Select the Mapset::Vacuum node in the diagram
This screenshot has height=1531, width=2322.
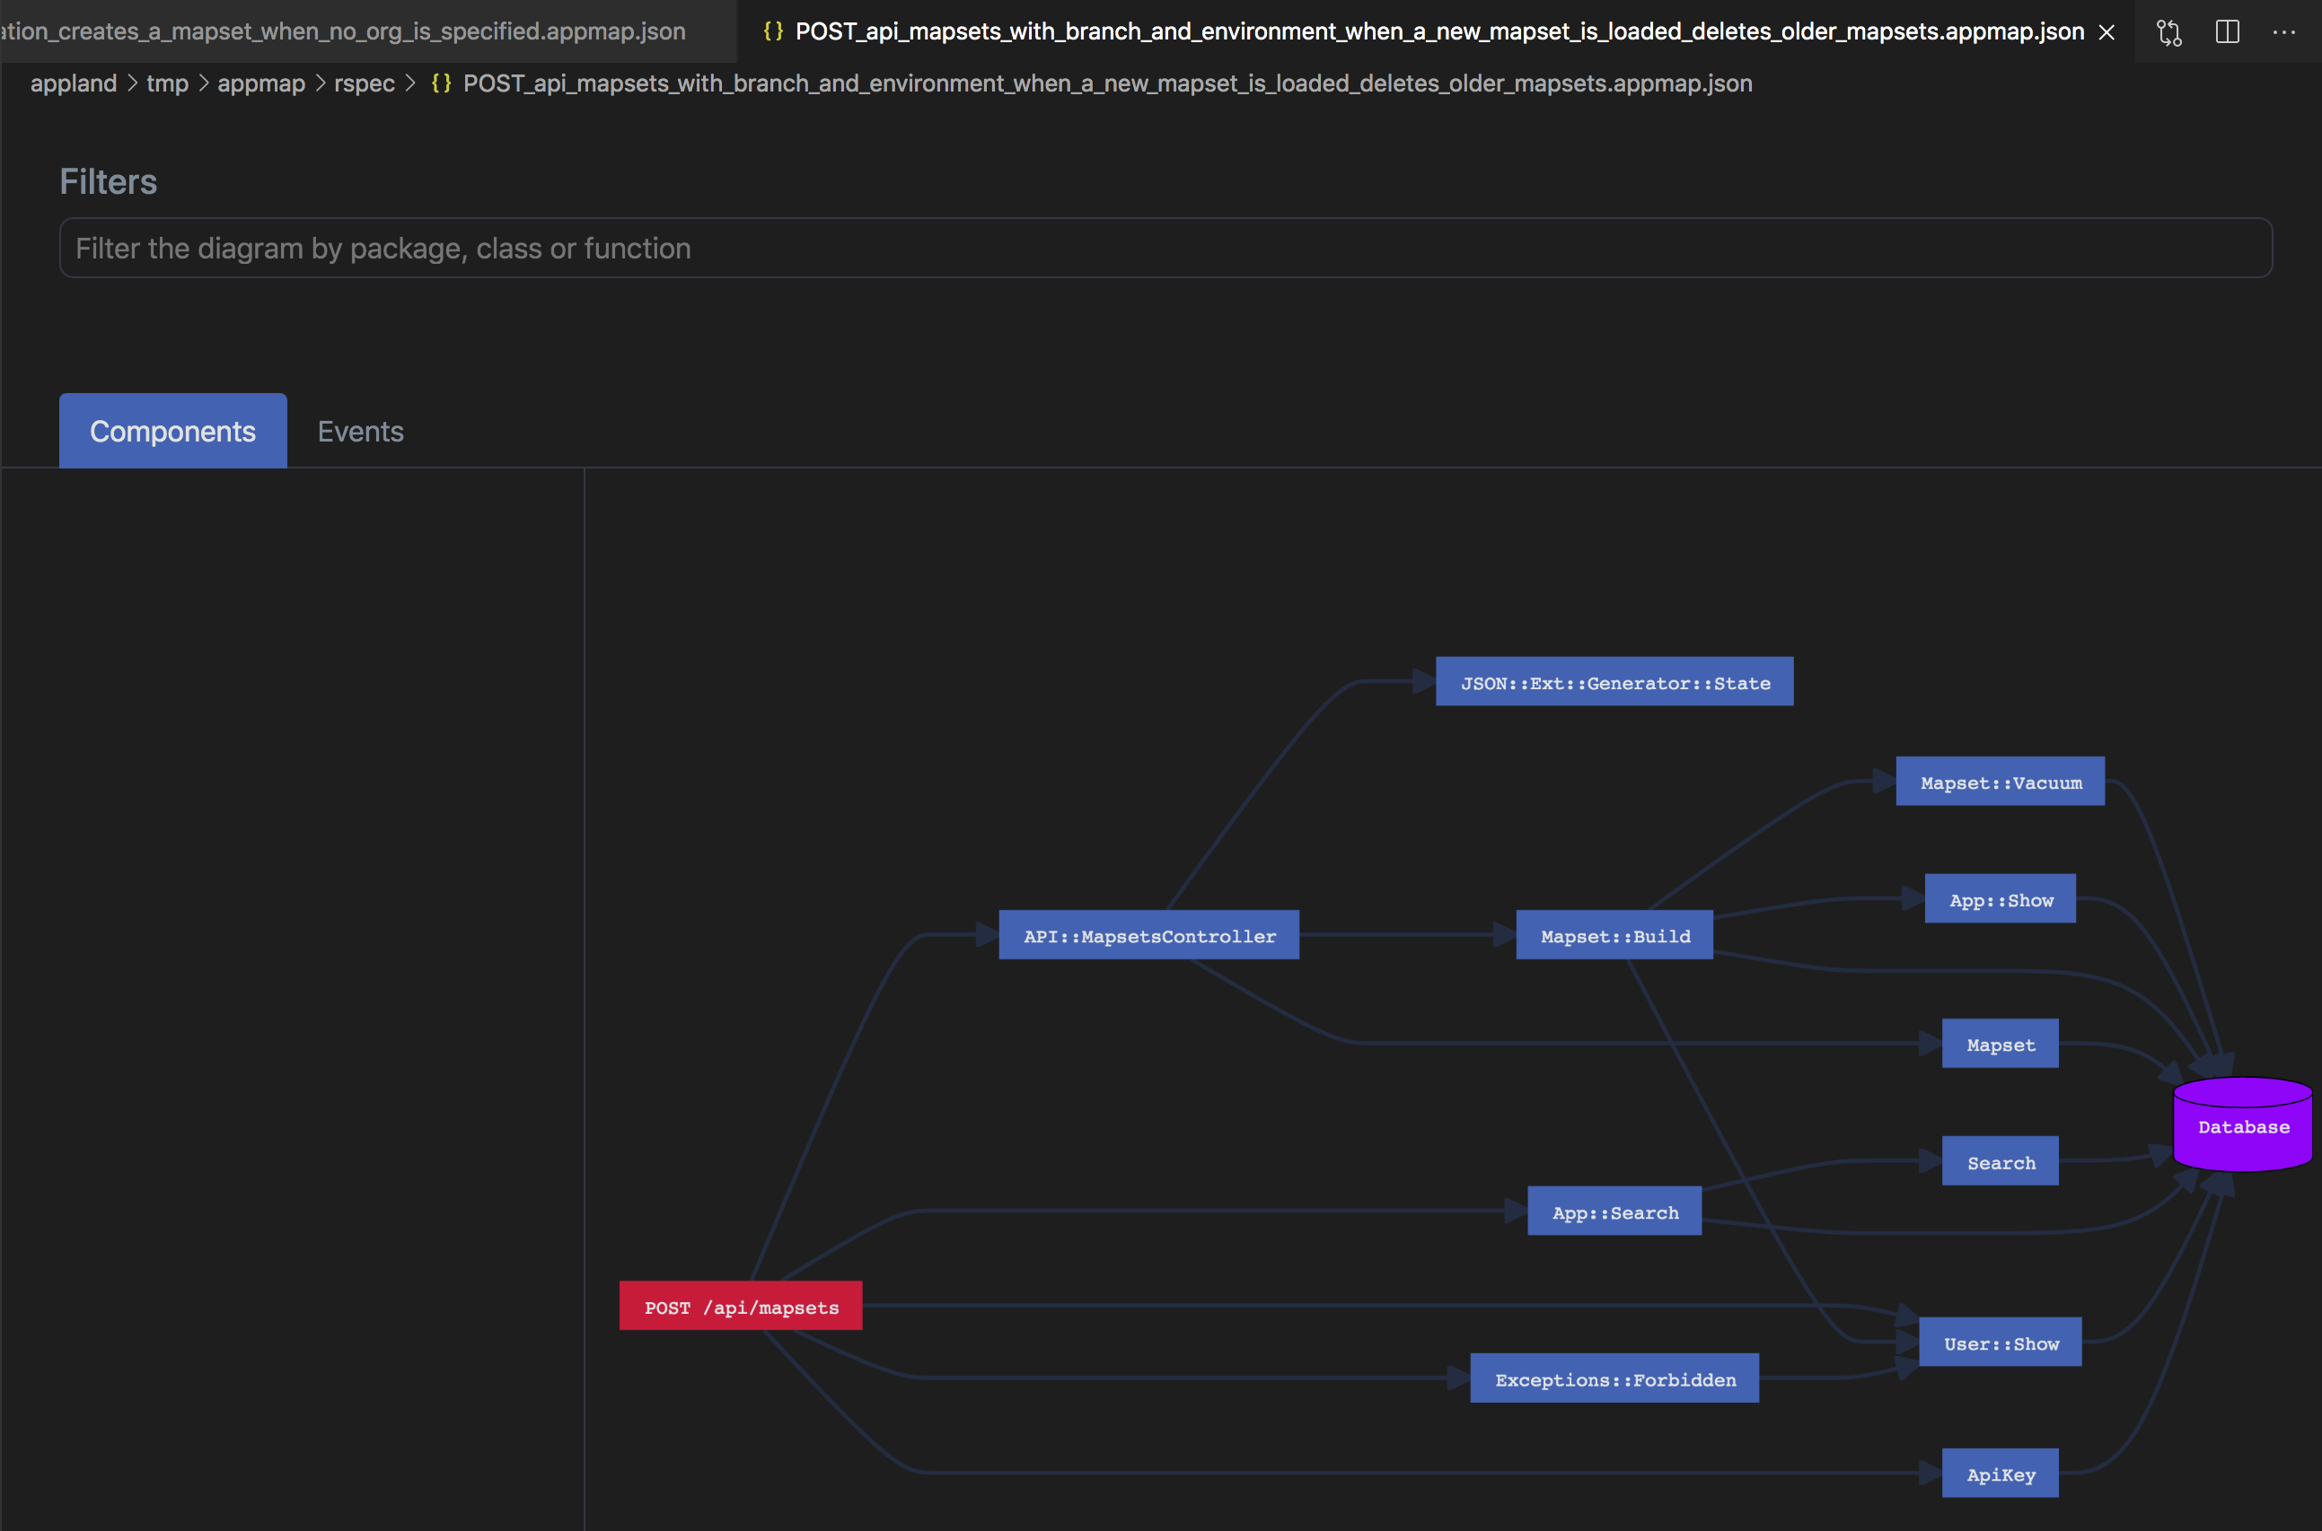(1999, 781)
